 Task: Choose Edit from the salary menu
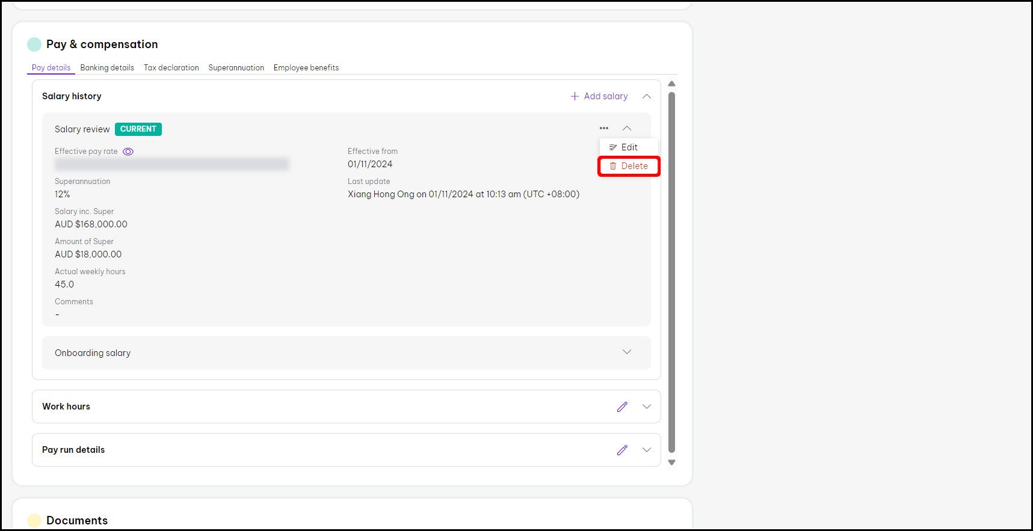coord(629,147)
